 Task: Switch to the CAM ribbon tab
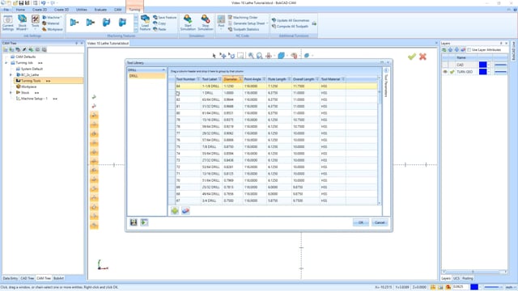[x=117, y=10]
